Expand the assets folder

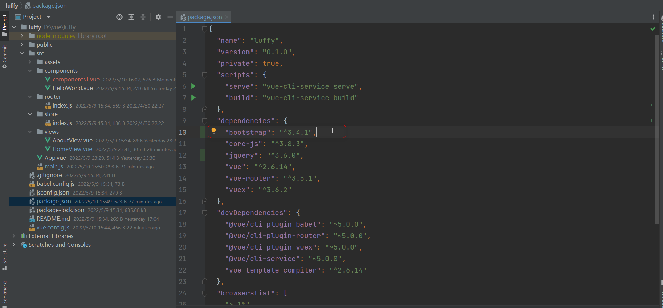click(x=30, y=62)
